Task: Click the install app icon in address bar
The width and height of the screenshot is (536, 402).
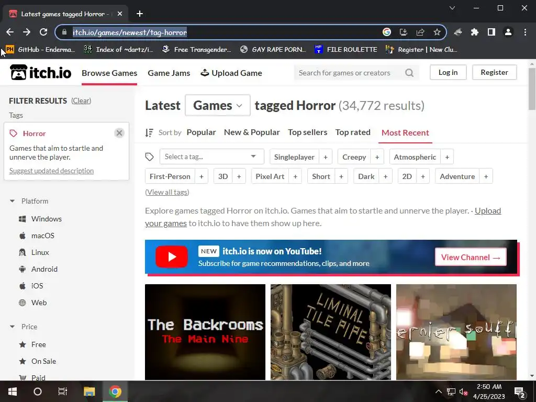Action: pyautogui.click(x=404, y=32)
